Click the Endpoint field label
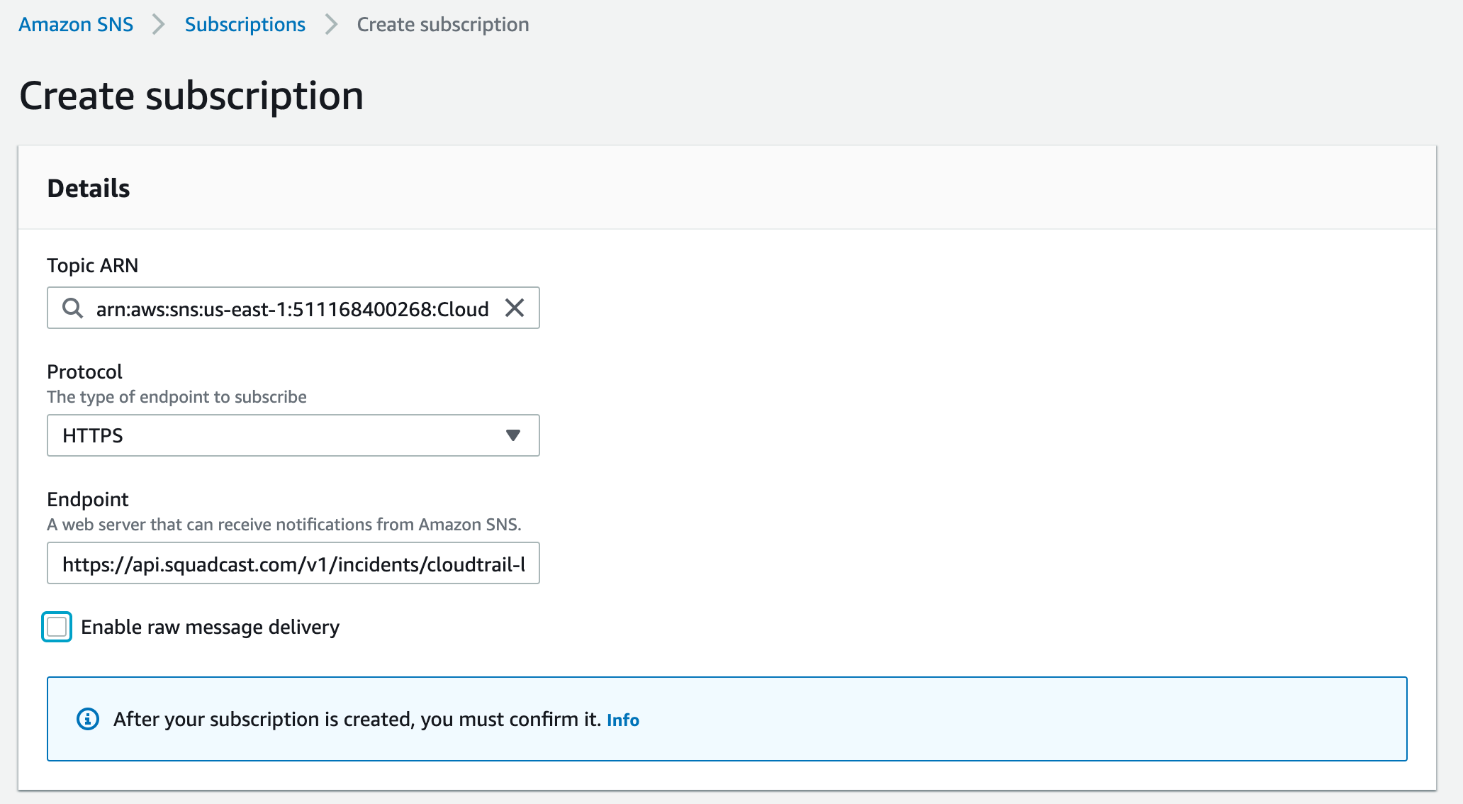The image size is (1463, 804). (x=87, y=499)
